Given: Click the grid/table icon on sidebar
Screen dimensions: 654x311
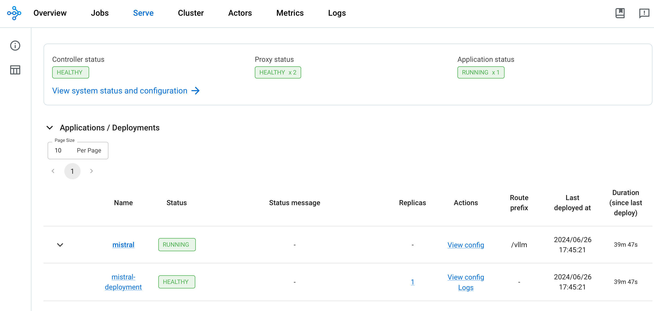Looking at the screenshot, I should [15, 70].
